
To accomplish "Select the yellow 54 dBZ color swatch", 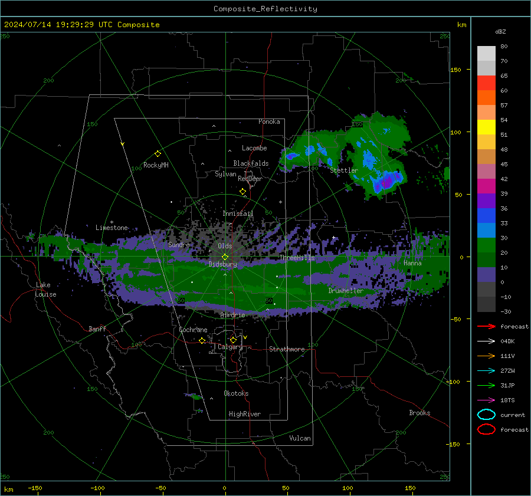I will coord(486,127).
